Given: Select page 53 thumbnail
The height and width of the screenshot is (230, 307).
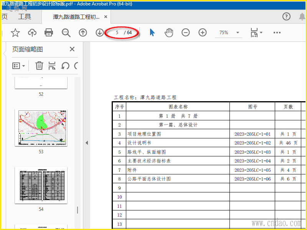Looking at the screenshot, I should pos(41,128).
